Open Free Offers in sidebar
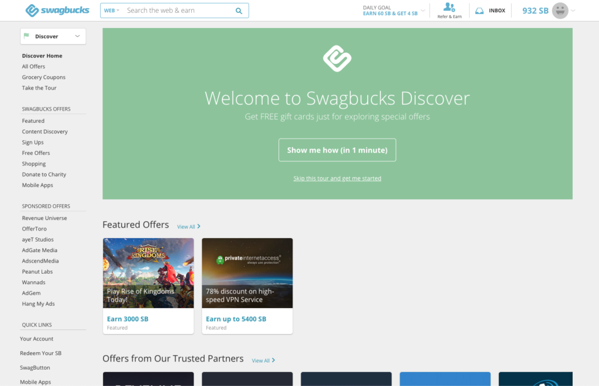This screenshot has height=386, width=599. 36,153
